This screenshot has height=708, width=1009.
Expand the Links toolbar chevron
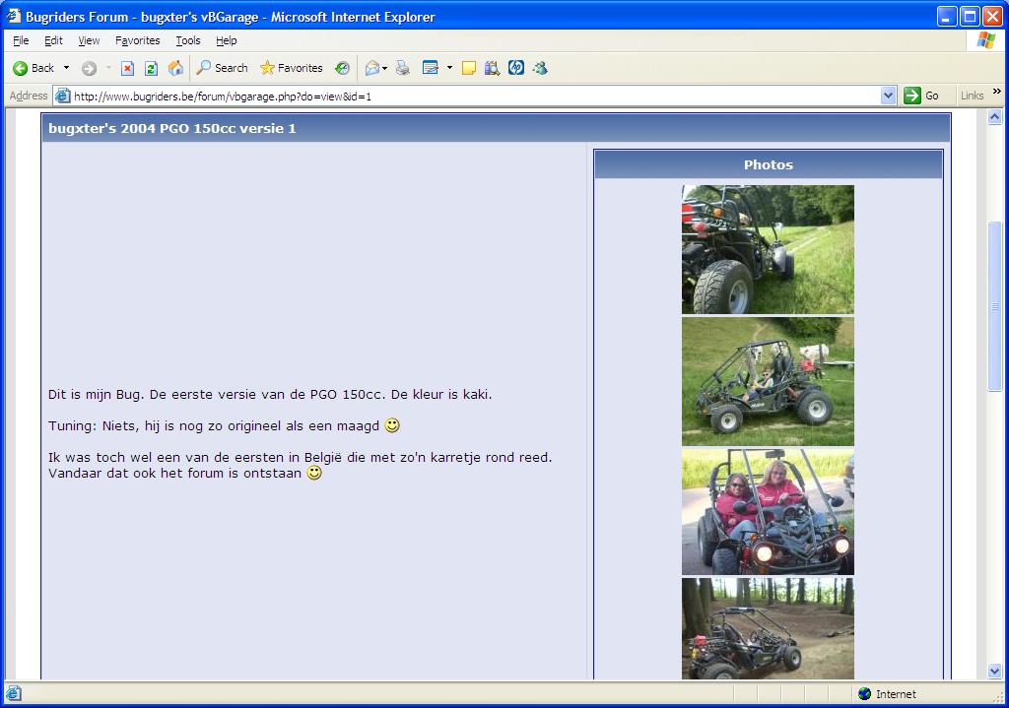[x=997, y=94]
